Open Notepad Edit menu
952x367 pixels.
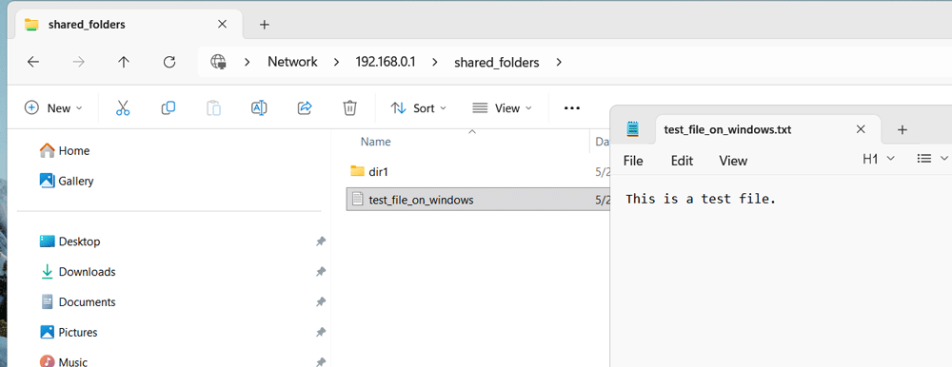[682, 161]
